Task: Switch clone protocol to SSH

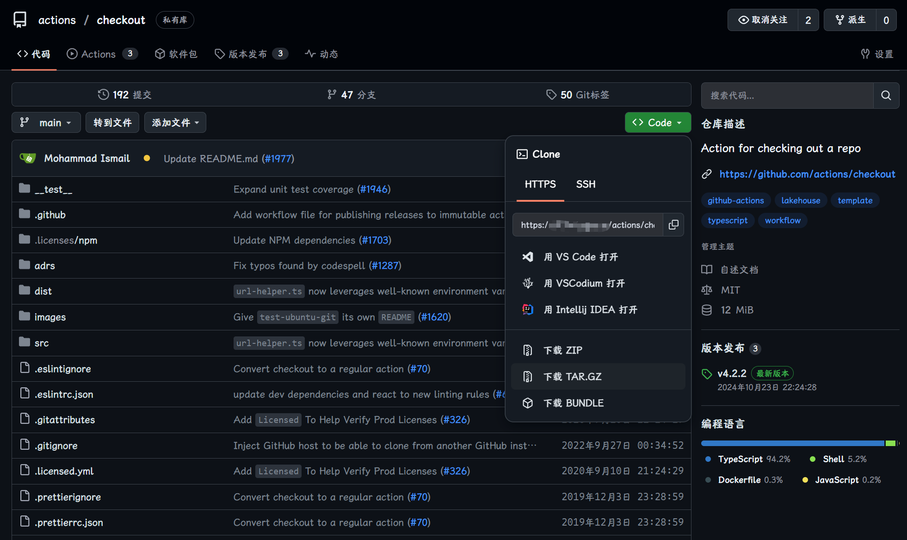Action: pos(586,184)
